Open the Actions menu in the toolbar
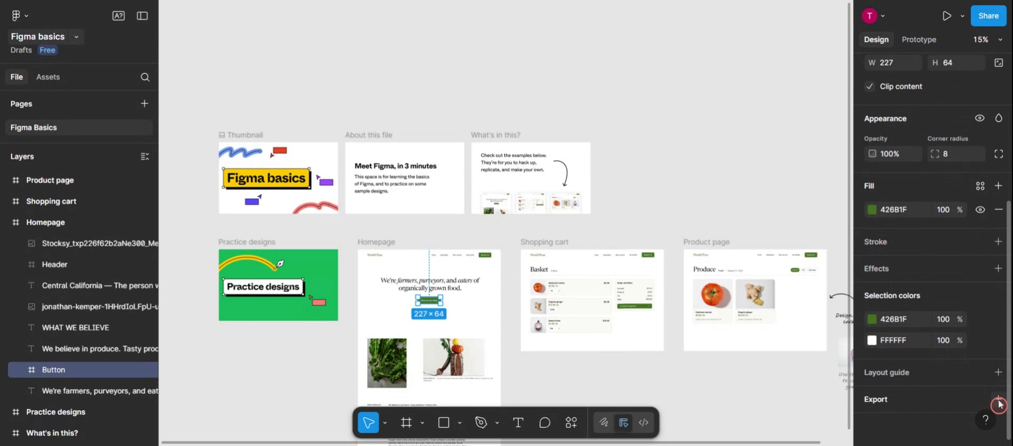The width and height of the screenshot is (1013, 446). pyautogui.click(x=570, y=422)
